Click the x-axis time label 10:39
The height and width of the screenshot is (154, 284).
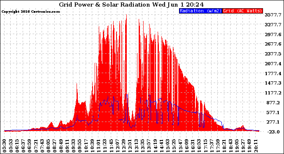coord(93,146)
